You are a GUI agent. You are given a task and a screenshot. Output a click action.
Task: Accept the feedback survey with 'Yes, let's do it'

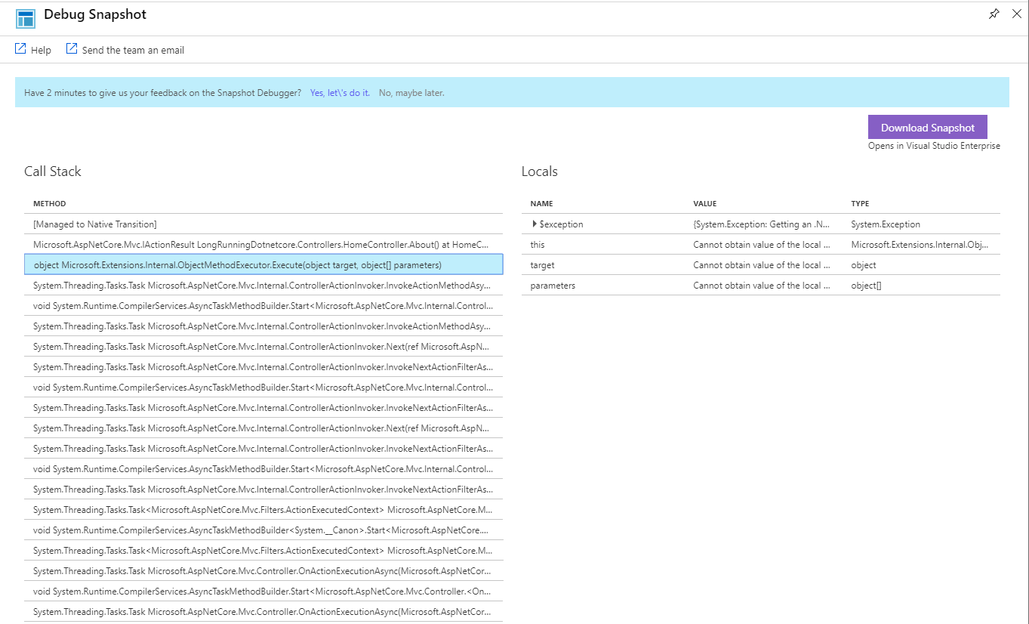pos(340,92)
